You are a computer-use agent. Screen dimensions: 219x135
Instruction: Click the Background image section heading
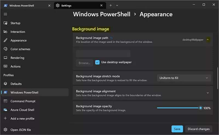tap(91, 29)
